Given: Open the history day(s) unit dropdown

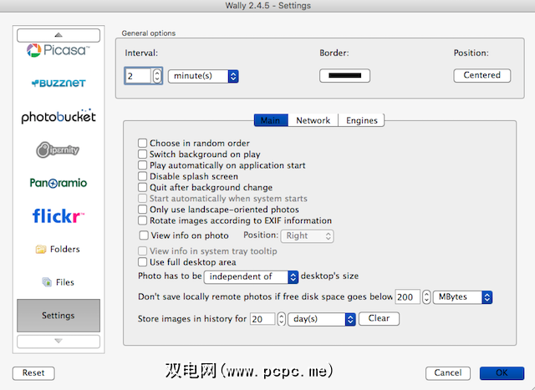Looking at the screenshot, I should tap(322, 319).
